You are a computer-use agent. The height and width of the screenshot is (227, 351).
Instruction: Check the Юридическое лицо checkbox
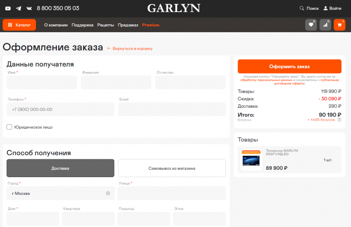(x=9, y=127)
